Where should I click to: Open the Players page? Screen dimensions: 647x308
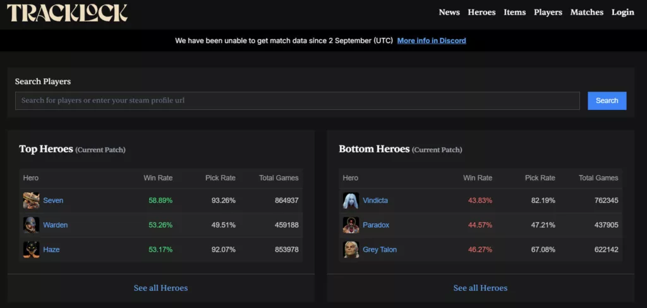[548, 13]
